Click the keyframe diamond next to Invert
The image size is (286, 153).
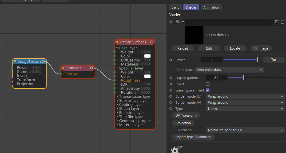click(x=171, y=84)
